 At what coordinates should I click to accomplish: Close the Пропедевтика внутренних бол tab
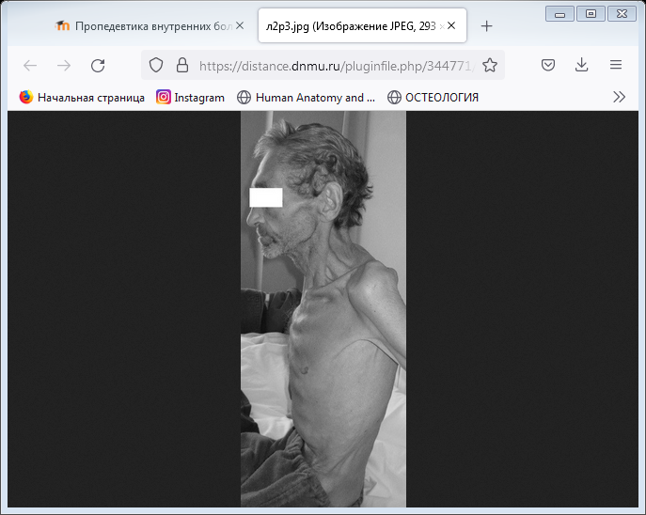(240, 26)
